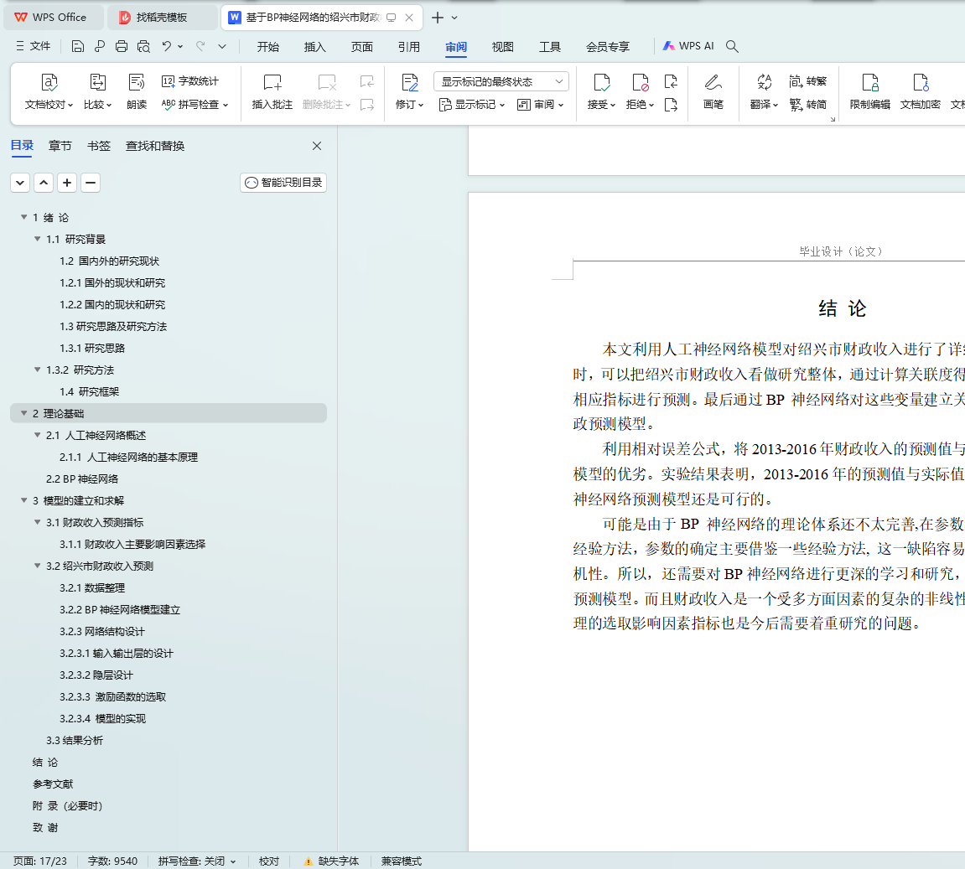Click 兼容模式 in status bar

point(402,861)
